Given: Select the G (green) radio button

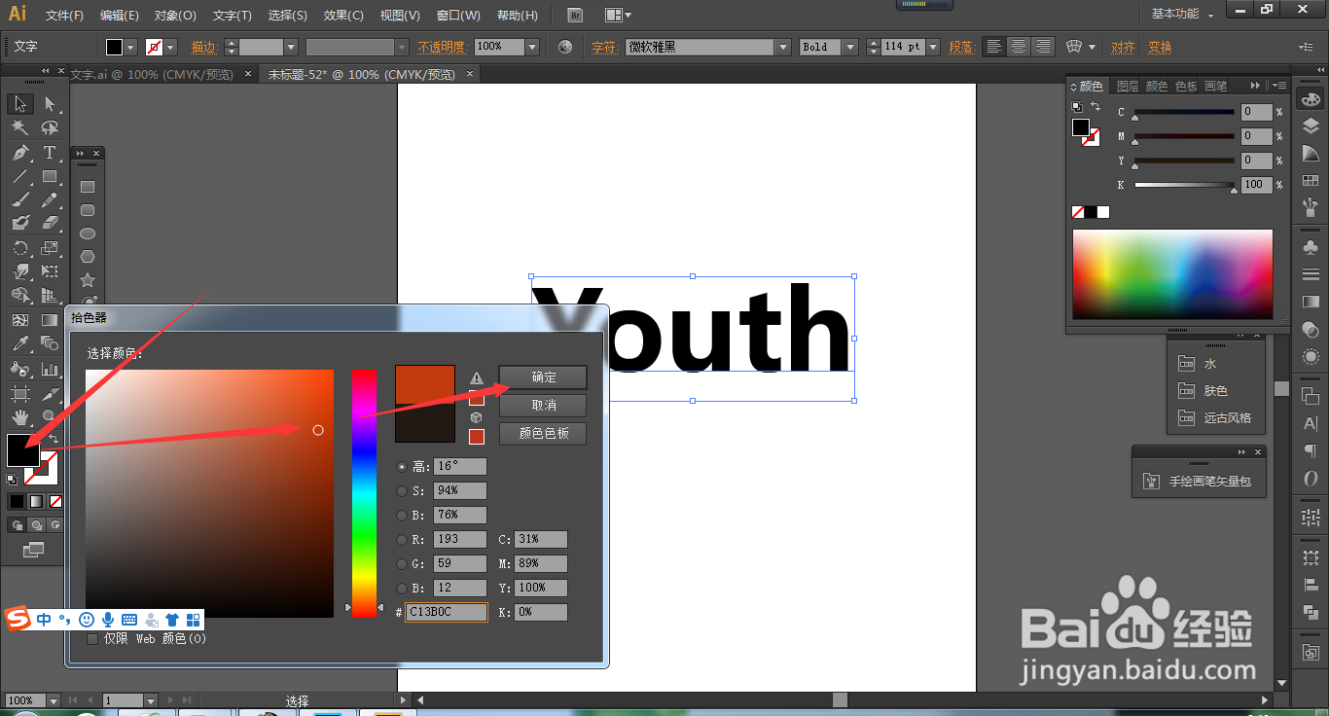Looking at the screenshot, I should coord(402,564).
